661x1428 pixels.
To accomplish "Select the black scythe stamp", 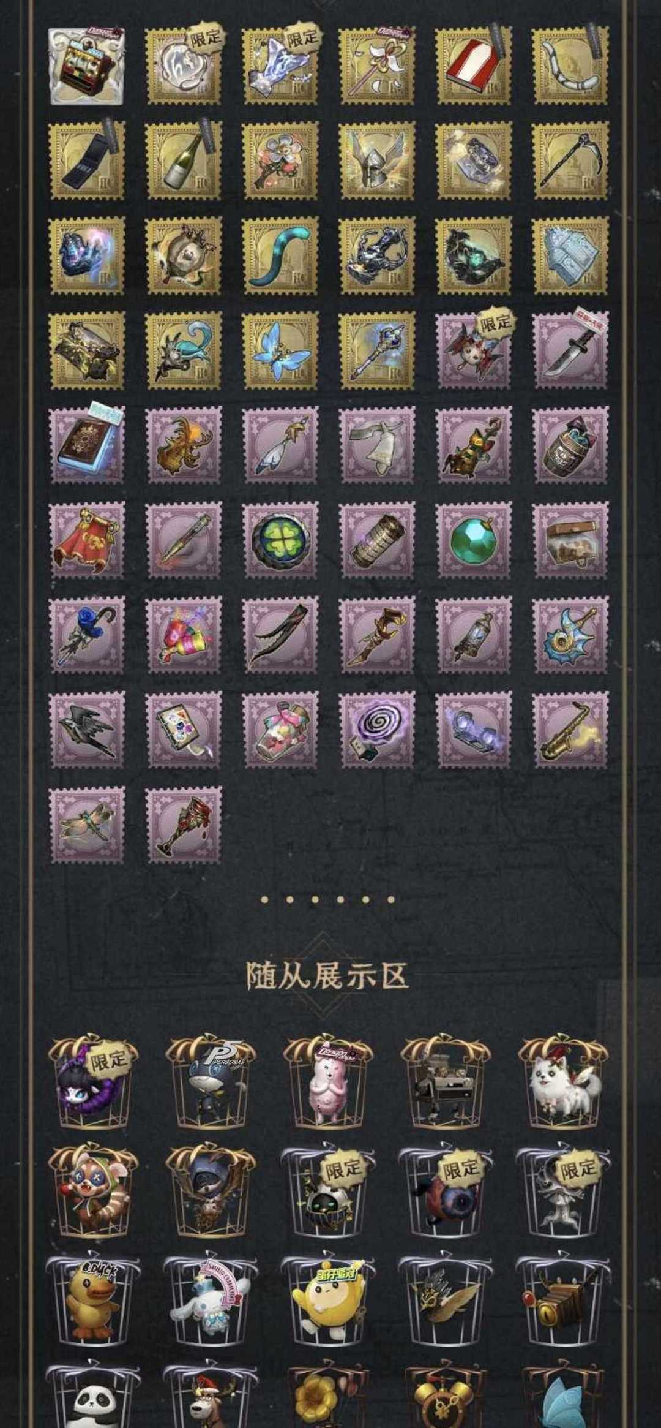I will tap(570, 161).
